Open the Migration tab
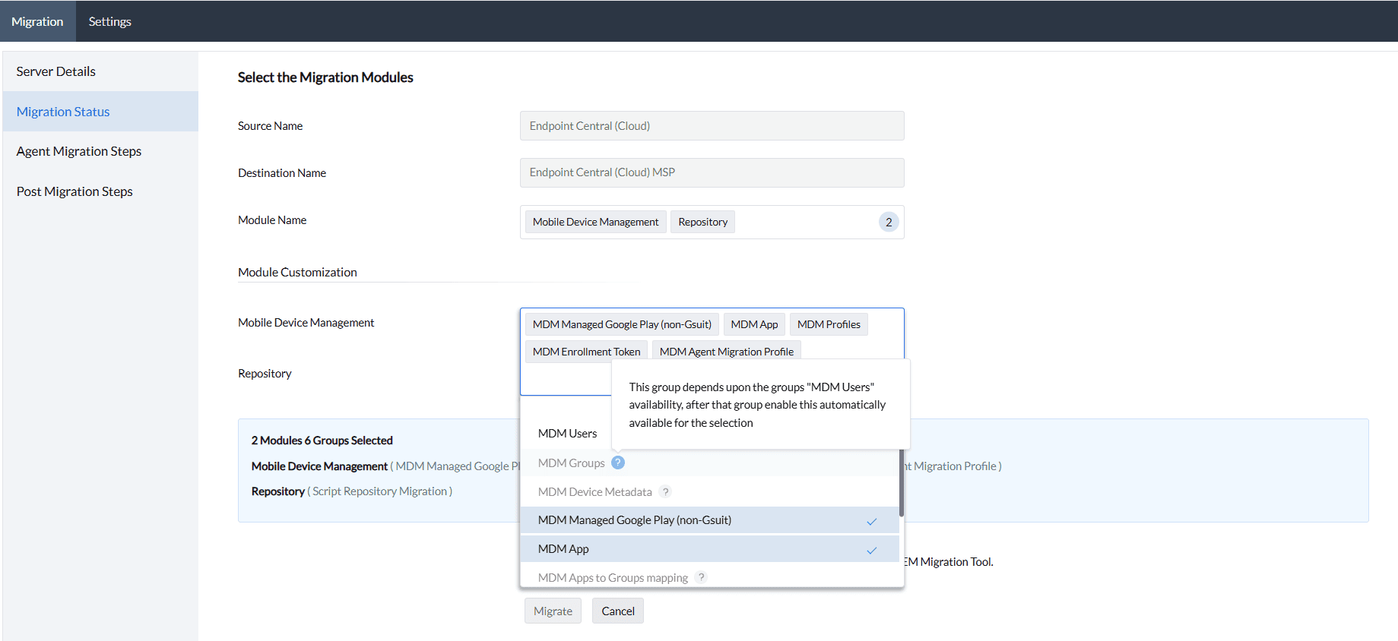Viewport: 1398px width, 641px height. coord(37,21)
